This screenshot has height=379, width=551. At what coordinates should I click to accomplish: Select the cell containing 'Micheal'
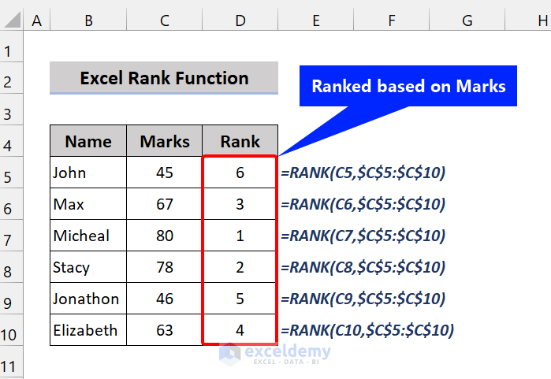click(x=88, y=236)
